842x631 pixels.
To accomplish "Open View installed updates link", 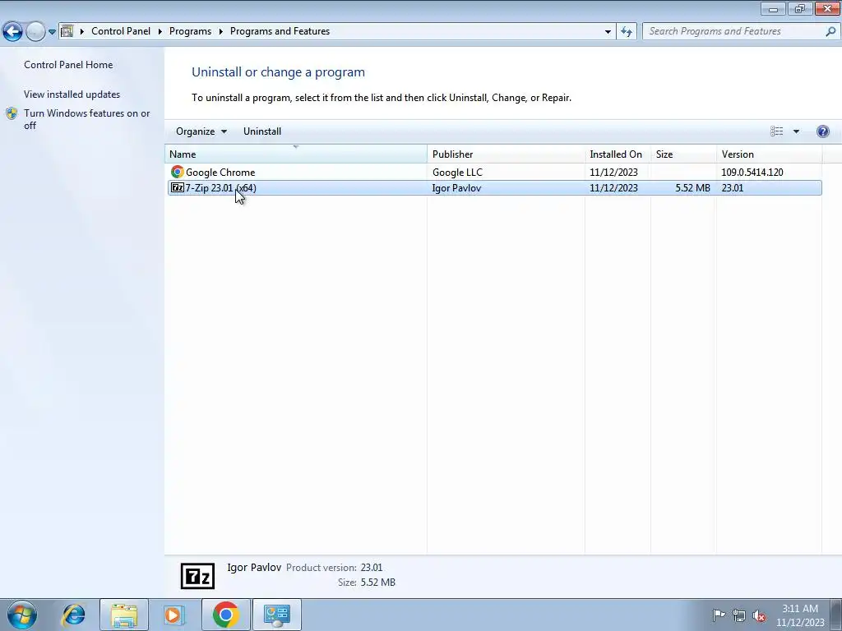I will (x=72, y=94).
